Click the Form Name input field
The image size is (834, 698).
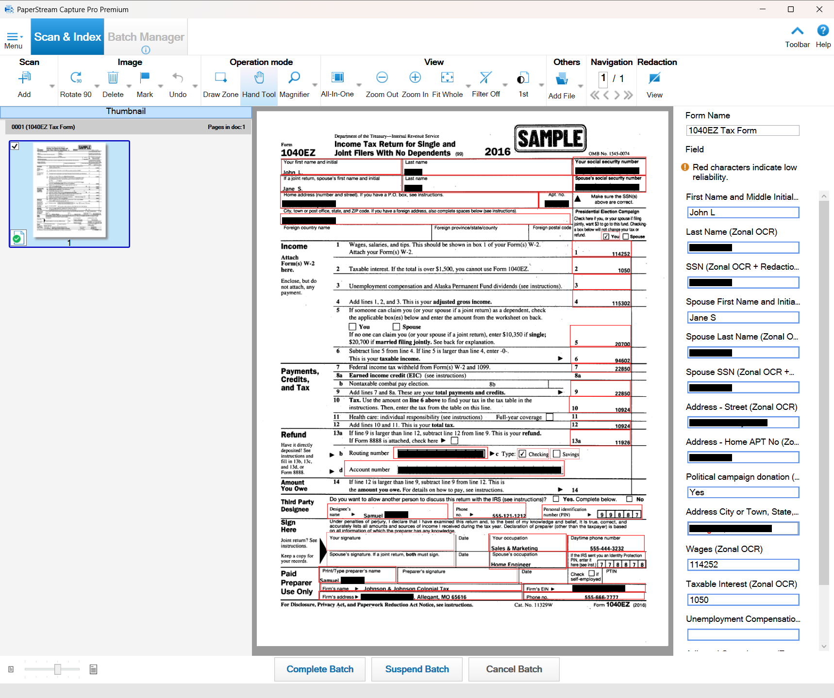(743, 130)
